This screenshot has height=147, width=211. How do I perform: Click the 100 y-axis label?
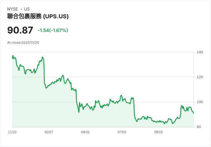coord(200,102)
